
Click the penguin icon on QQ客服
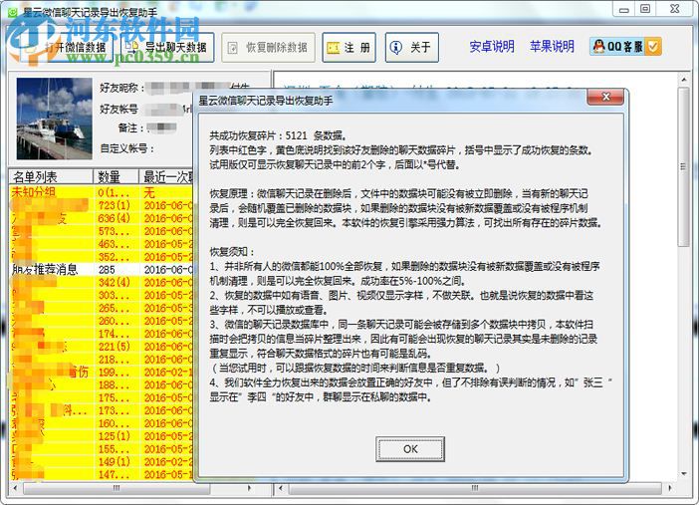pyautogui.click(x=599, y=47)
